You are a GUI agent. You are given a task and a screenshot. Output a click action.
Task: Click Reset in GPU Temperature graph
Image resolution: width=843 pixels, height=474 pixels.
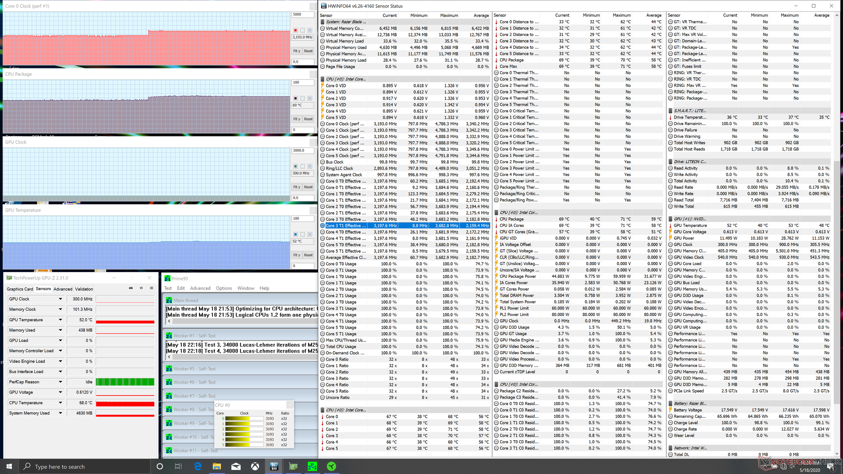pos(308,255)
